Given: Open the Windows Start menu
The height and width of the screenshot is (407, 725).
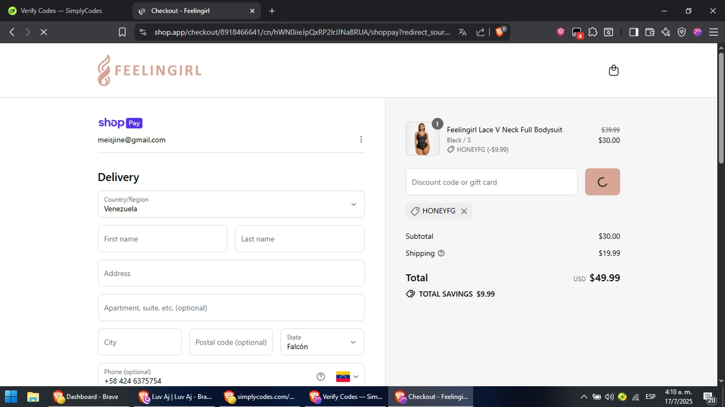Looking at the screenshot, I should click(x=11, y=397).
